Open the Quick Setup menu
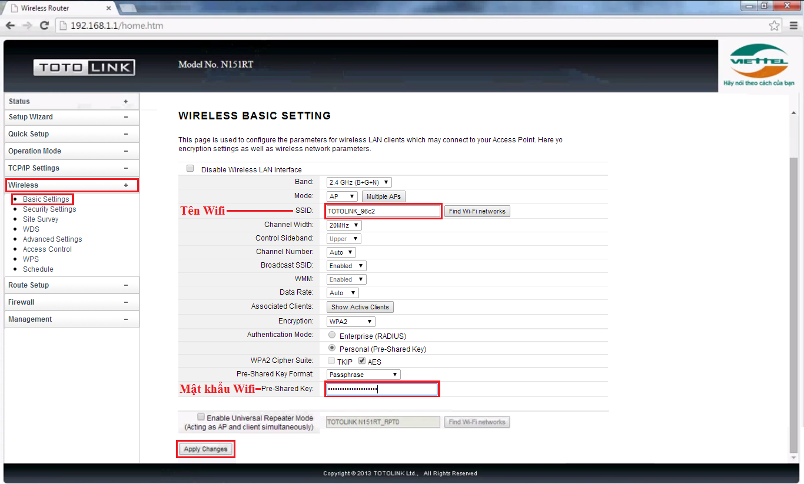This screenshot has height=484, width=804. tap(72, 134)
